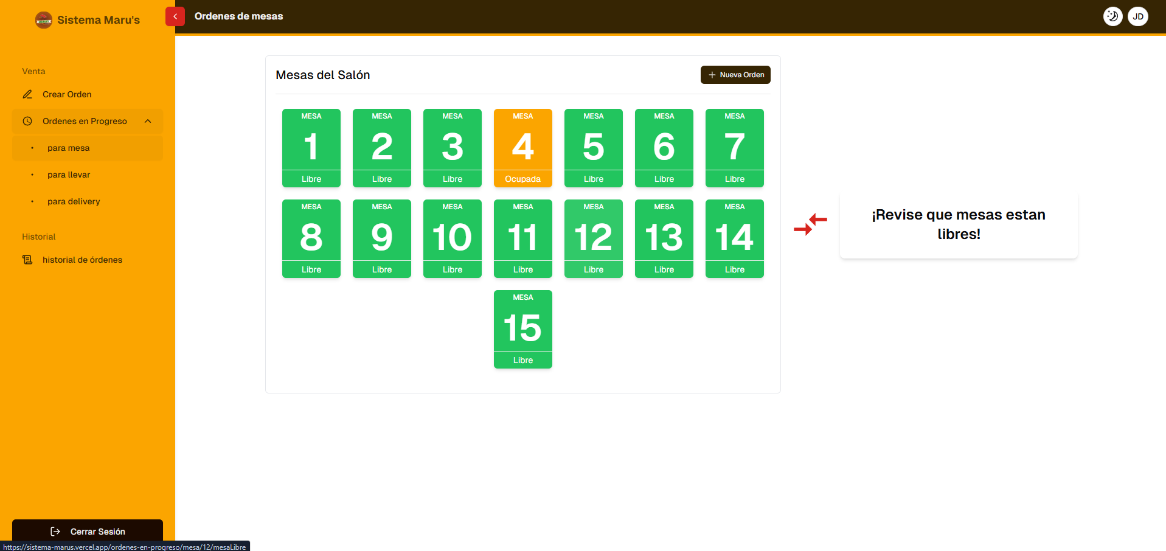Select Ordenes en Progreso menu entry
The height and width of the screenshot is (551, 1166).
coord(88,121)
